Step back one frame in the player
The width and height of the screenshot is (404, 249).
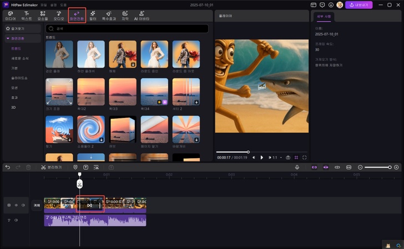click(254, 158)
